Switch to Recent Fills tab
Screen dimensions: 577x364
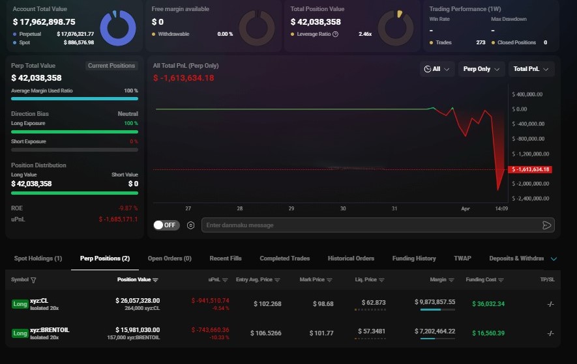[226, 259]
